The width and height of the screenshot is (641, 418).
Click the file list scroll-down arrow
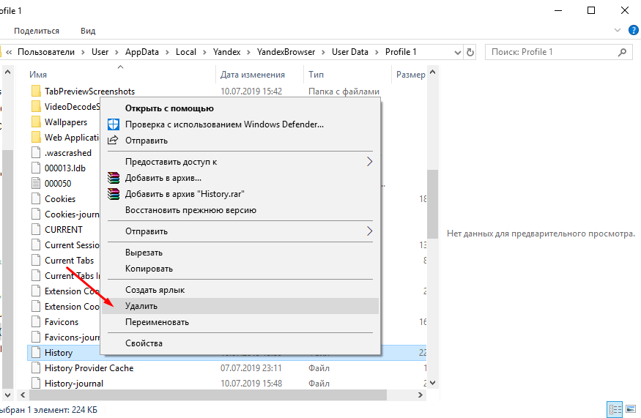pyautogui.click(x=433, y=382)
